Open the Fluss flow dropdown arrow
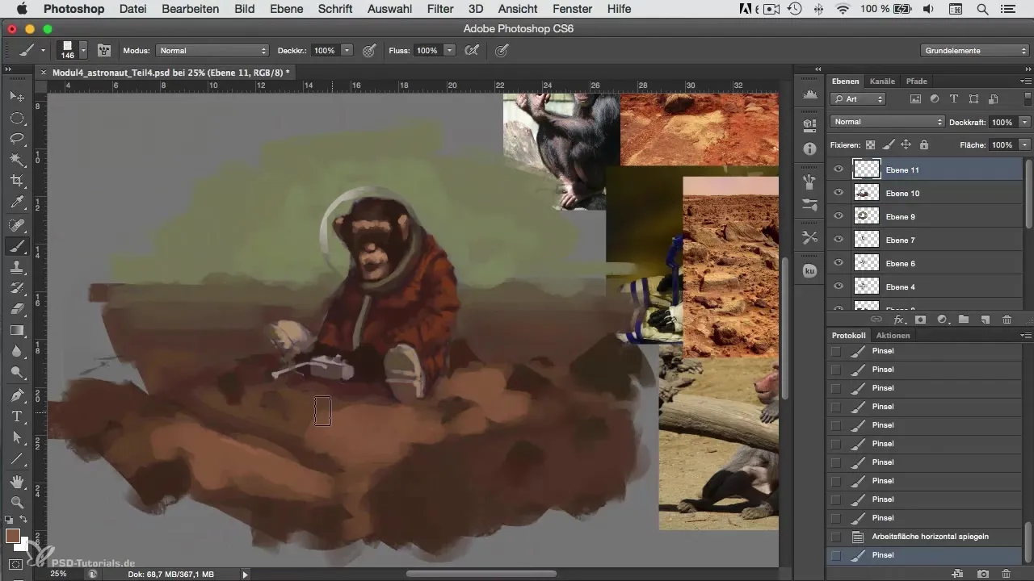Viewport: 1034px width, 581px height. [x=449, y=50]
